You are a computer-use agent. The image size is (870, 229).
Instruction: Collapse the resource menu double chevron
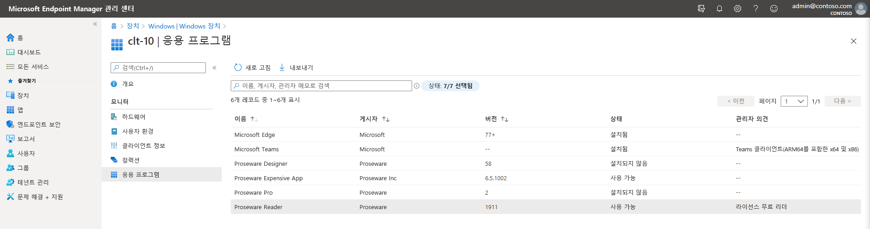click(214, 68)
